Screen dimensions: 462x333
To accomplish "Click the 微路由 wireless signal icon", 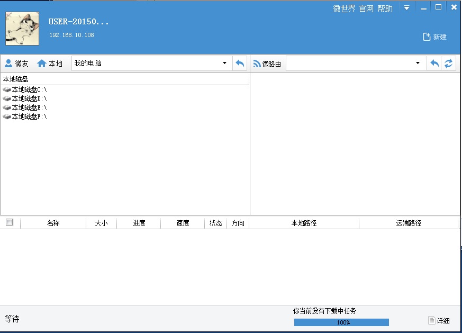I will coord(257,63).
